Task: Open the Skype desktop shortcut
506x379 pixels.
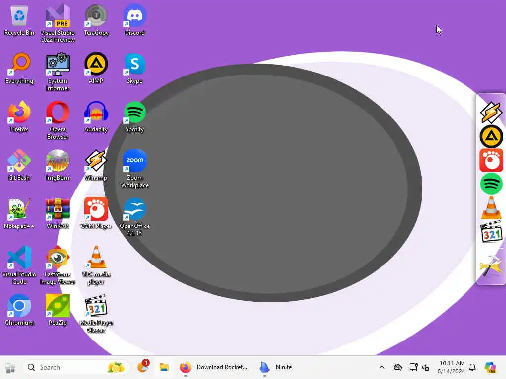Action: pos(134,68)
